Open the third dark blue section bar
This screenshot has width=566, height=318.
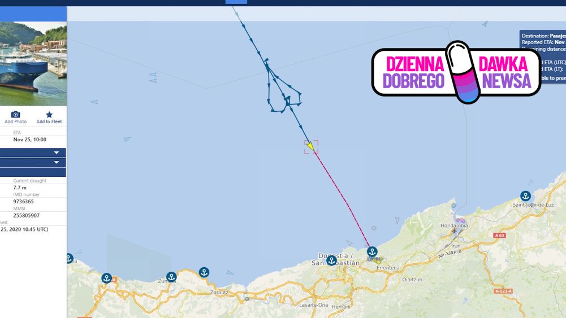click(x=33, y=172)
